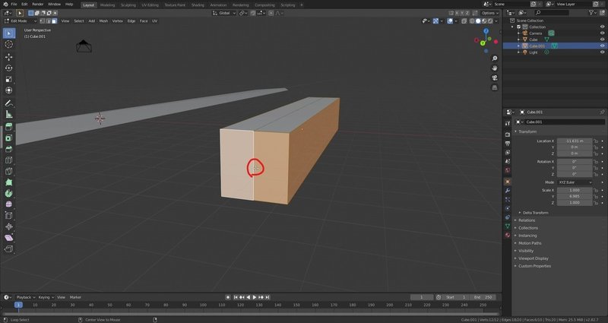Switch to the Modeling workspace tab
608x323 pixels.
[107, 5]
